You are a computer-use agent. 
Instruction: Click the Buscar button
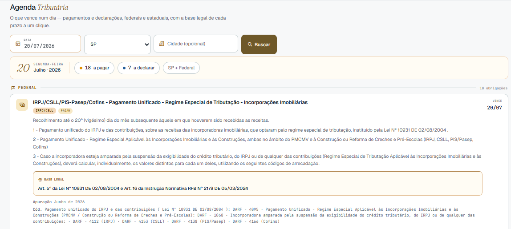pyautogui.click(x=259, y=44)
